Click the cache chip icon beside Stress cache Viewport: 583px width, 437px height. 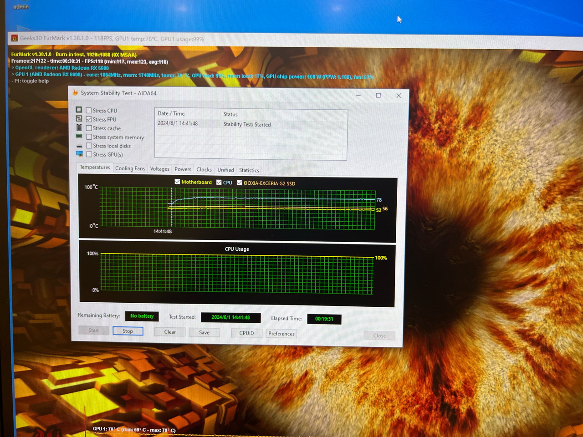(x=80, y=127)
